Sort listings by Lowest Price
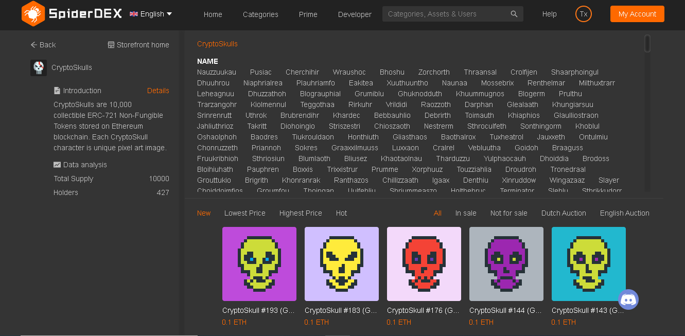Screen dimensions: 685x336 tap(245, 213)
